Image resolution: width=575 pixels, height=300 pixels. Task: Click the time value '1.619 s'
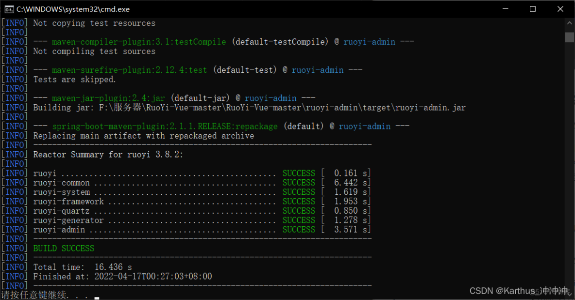click(x=350, y=192)
